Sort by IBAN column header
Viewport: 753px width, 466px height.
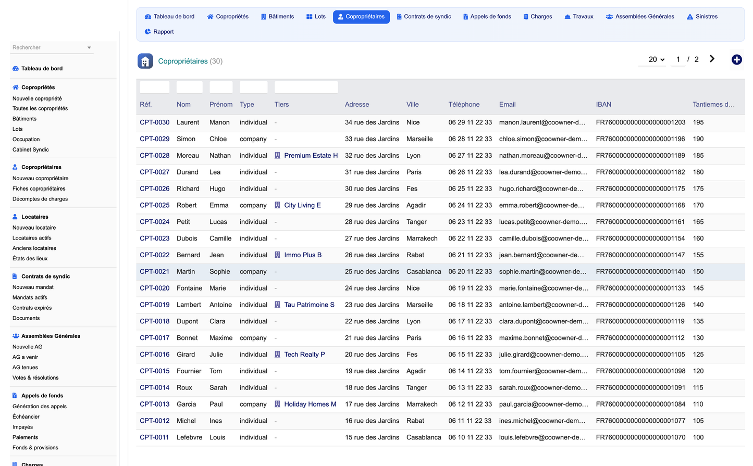tap(603, 105)
